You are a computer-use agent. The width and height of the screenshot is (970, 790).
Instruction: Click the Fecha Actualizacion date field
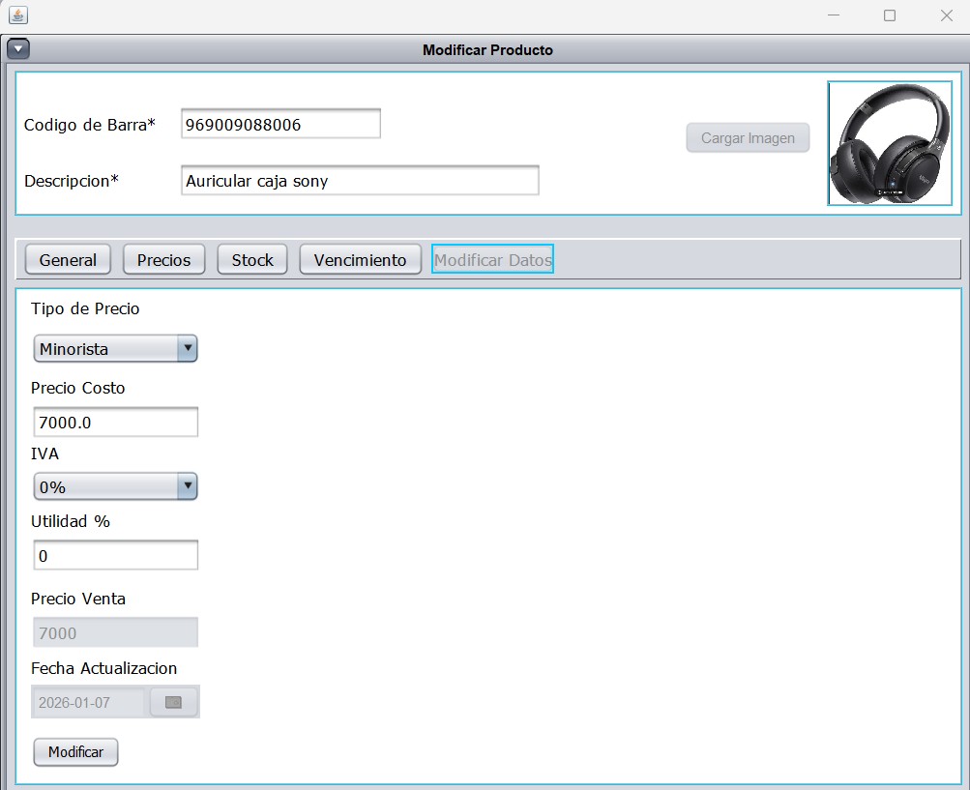pos(88,703)
